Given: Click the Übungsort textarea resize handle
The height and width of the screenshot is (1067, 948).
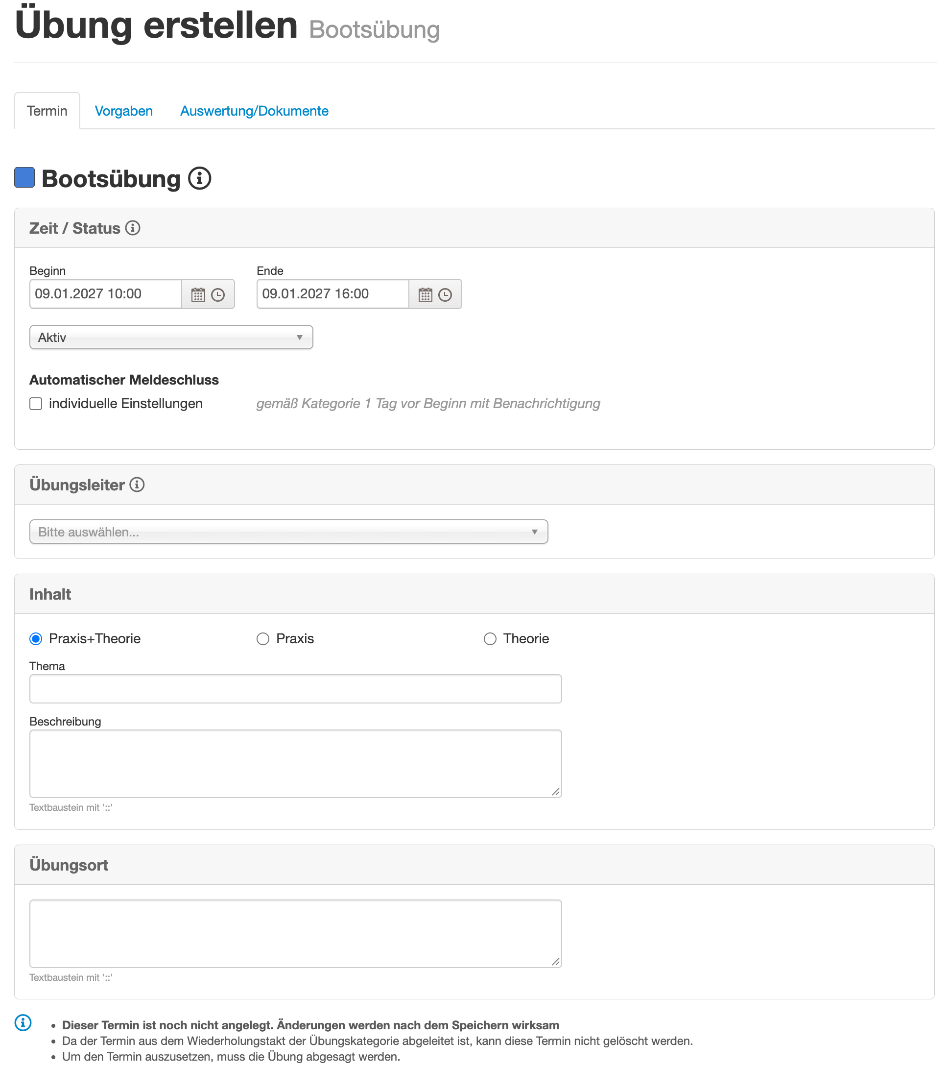Looking at the screenshot, I should click(556, 962).
